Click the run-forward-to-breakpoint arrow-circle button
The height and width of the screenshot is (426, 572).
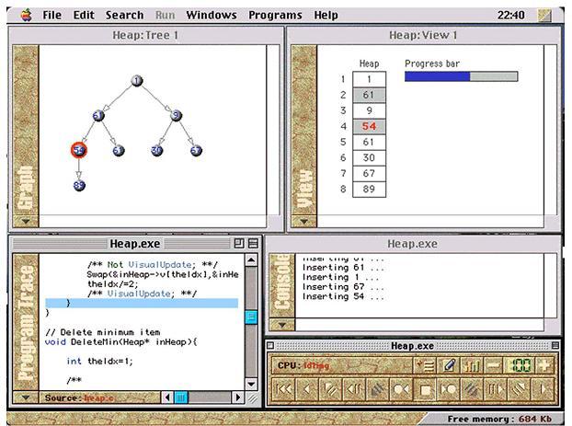449,389
